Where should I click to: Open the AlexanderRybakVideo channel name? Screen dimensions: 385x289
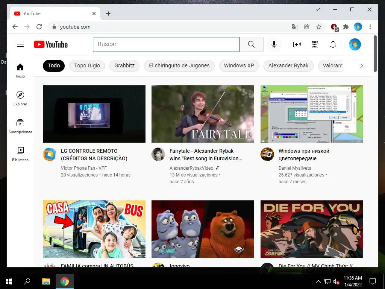tap(191, 168)
